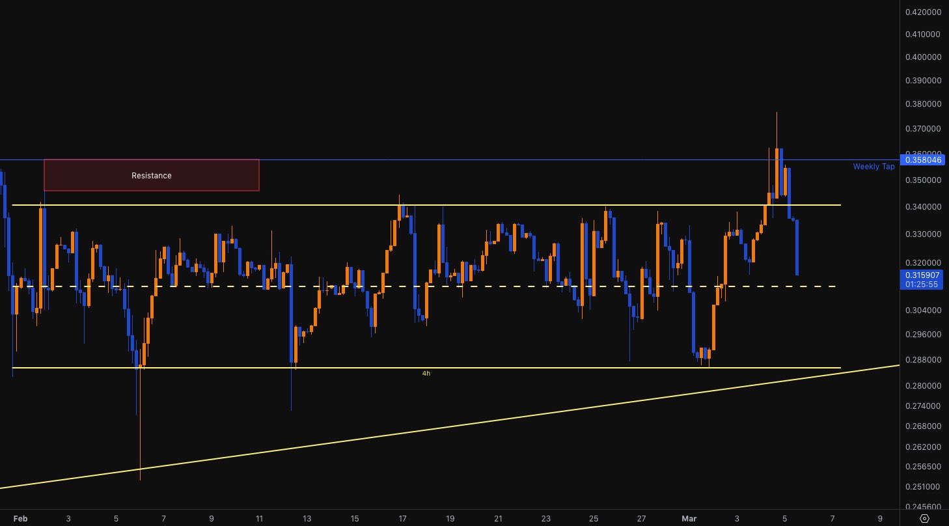This screenshot has width=949, height=526.
Task: Open chart settings gear icon
Action: [924, 518]
